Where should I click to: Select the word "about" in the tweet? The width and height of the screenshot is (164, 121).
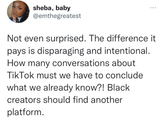coord(124,63)
